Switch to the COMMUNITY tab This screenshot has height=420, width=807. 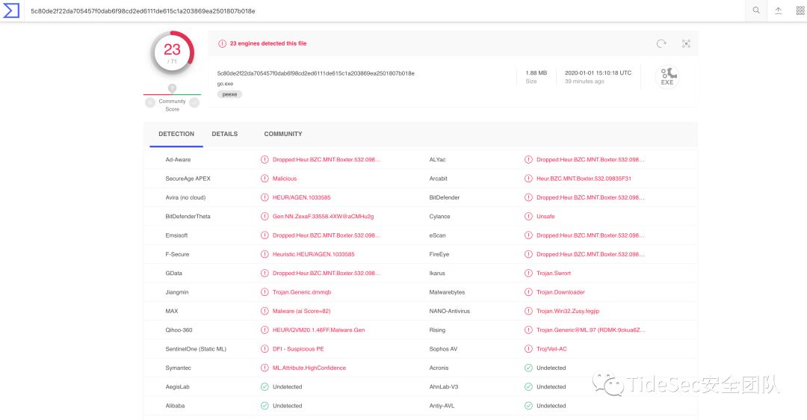pos(283,134)
